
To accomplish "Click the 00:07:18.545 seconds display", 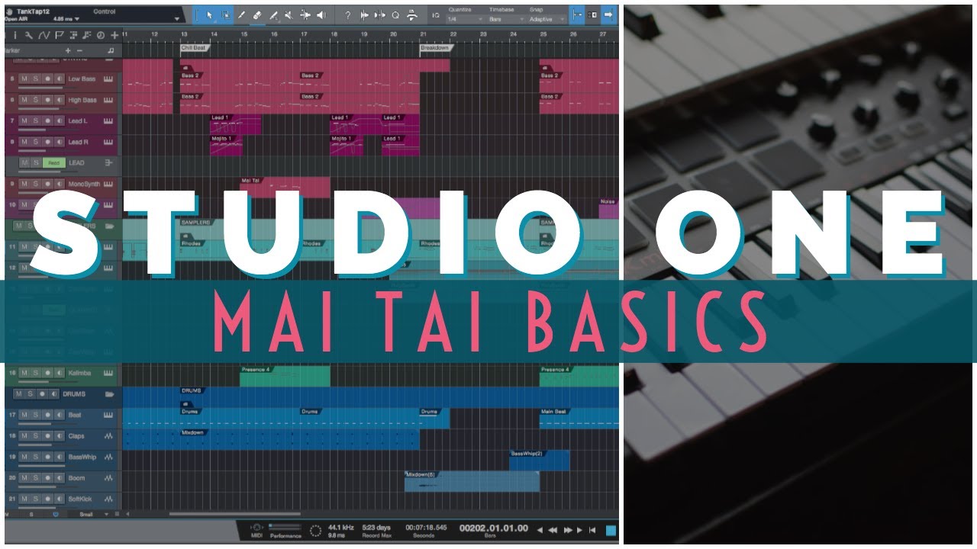I will tap(424, 527).
